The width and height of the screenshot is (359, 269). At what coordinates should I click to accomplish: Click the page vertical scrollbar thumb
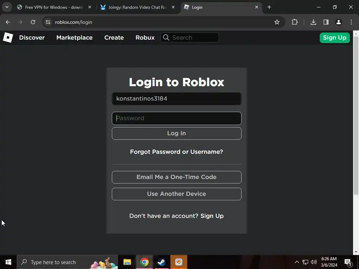(356, 116)
